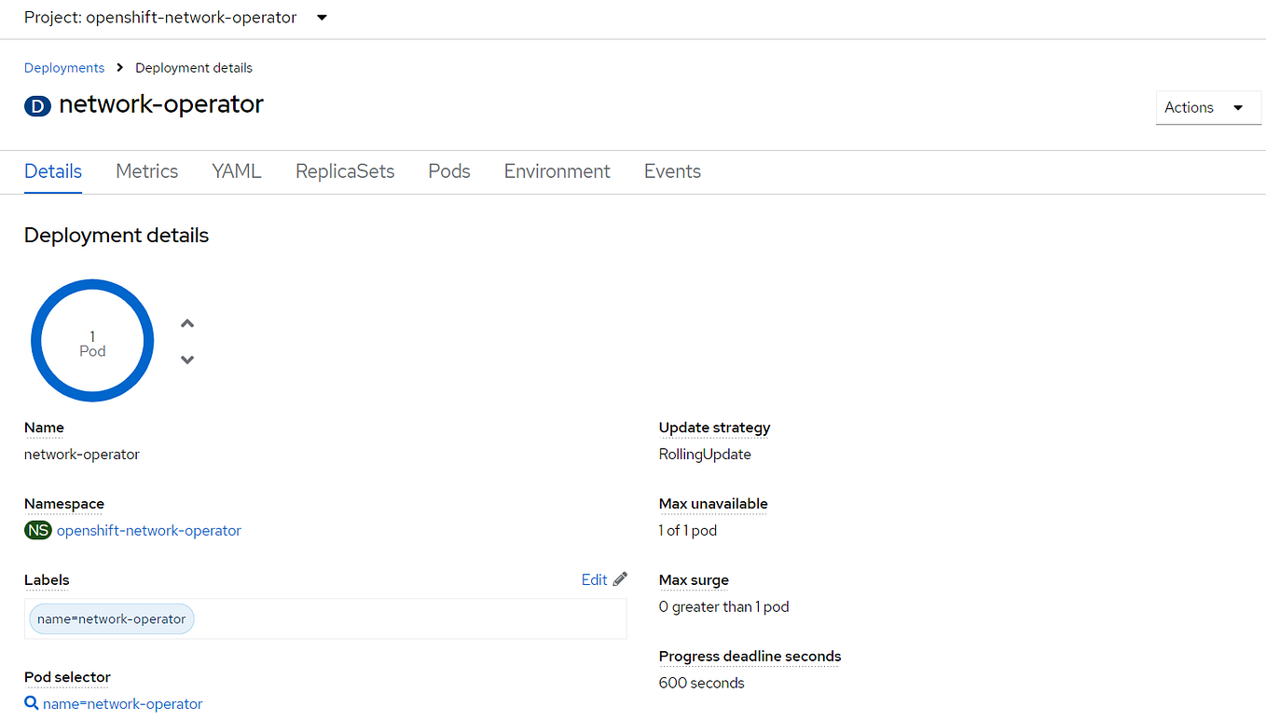Click the magnifying glass beside pod selector
Viewport: 1266px width, 720px height.
point(31,703)
